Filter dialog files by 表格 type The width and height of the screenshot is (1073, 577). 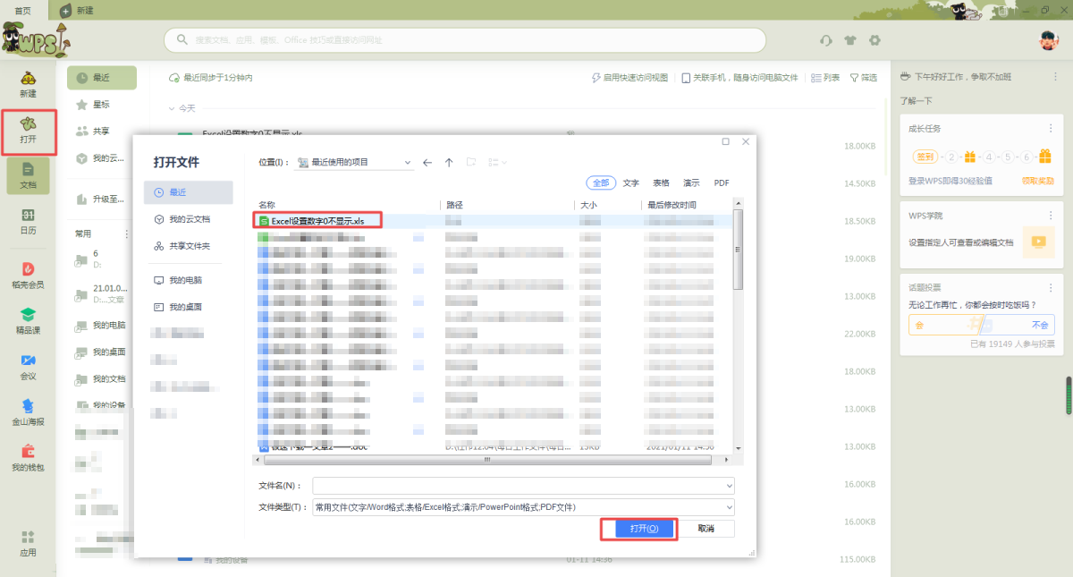[x=661, y=182]
